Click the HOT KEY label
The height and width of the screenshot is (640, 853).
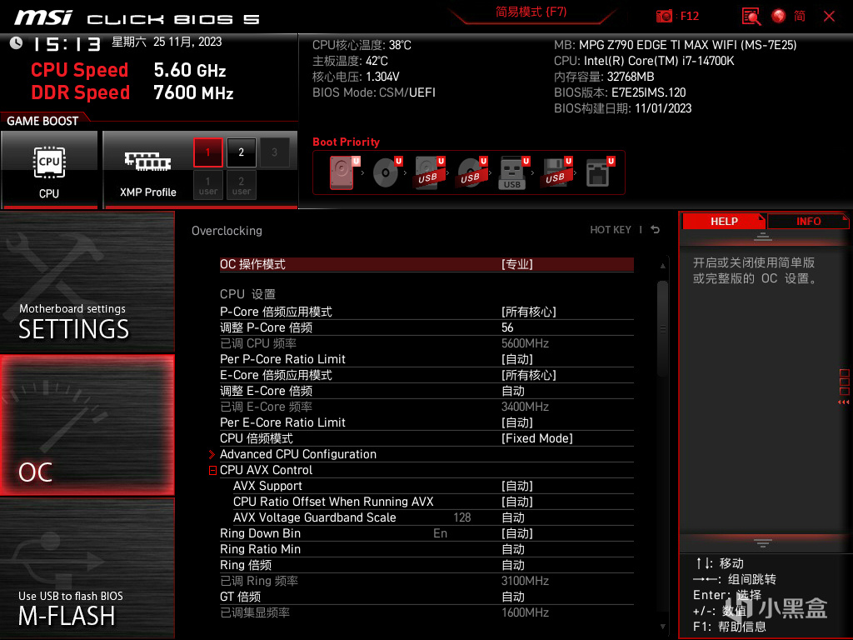(611, 230)
